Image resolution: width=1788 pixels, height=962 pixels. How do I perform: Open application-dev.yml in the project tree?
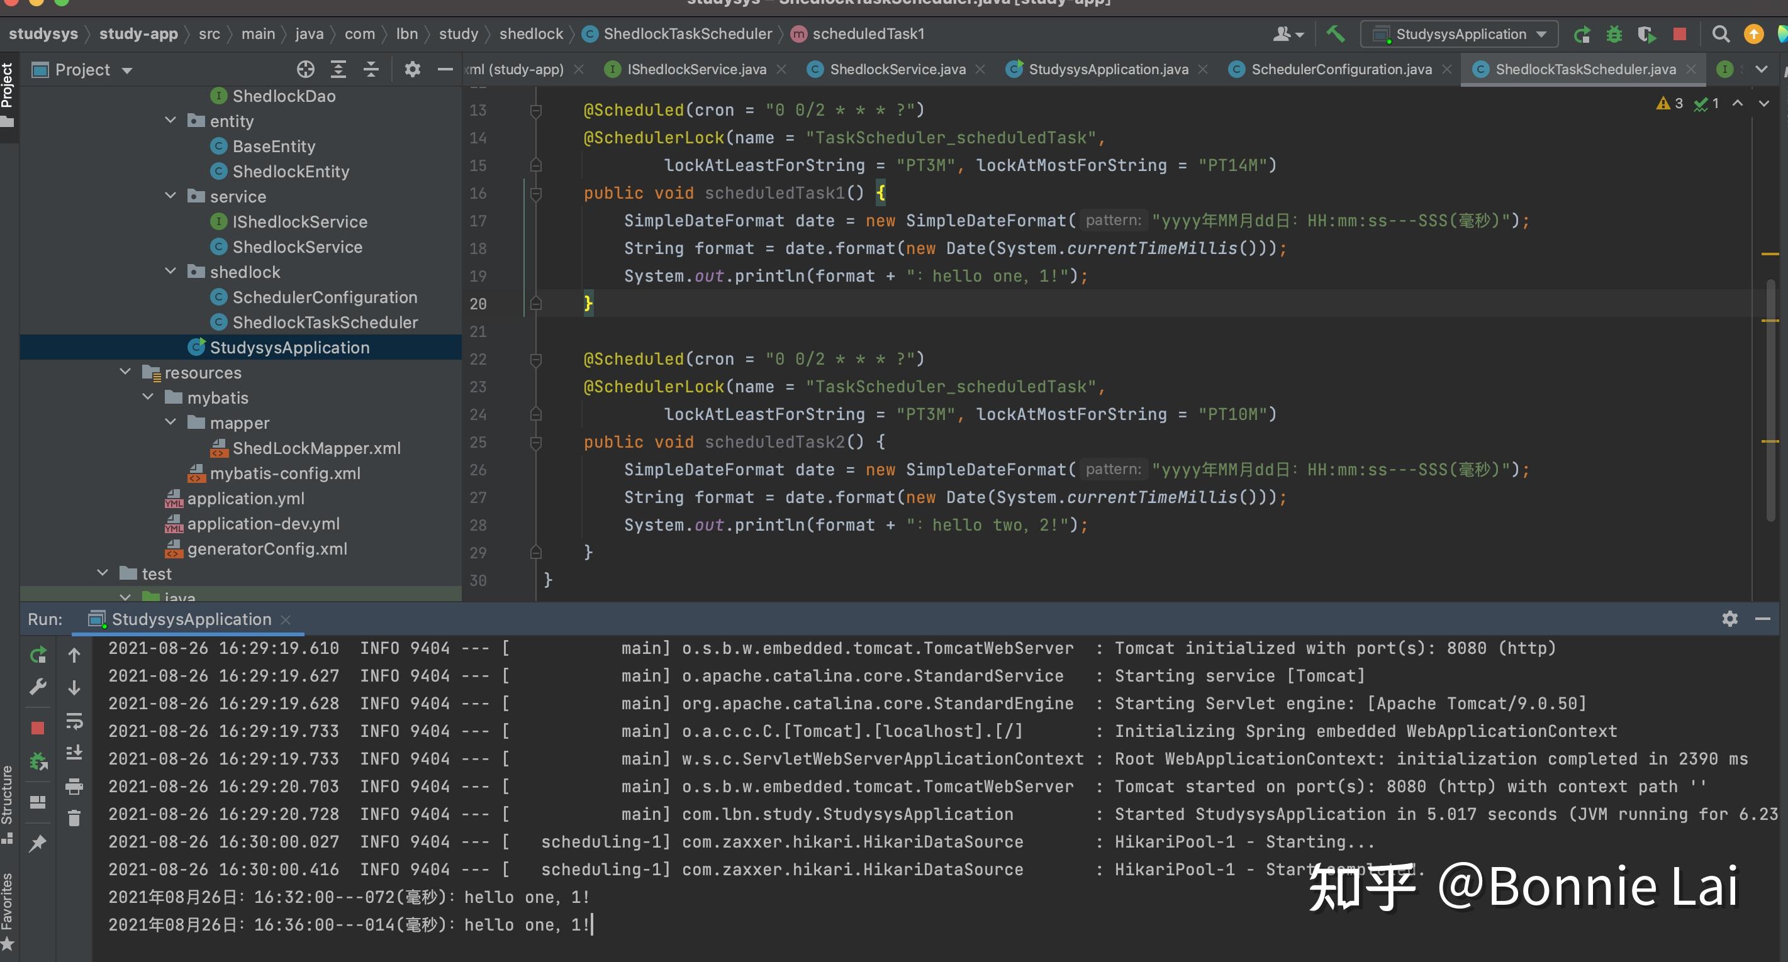[263, 524]
